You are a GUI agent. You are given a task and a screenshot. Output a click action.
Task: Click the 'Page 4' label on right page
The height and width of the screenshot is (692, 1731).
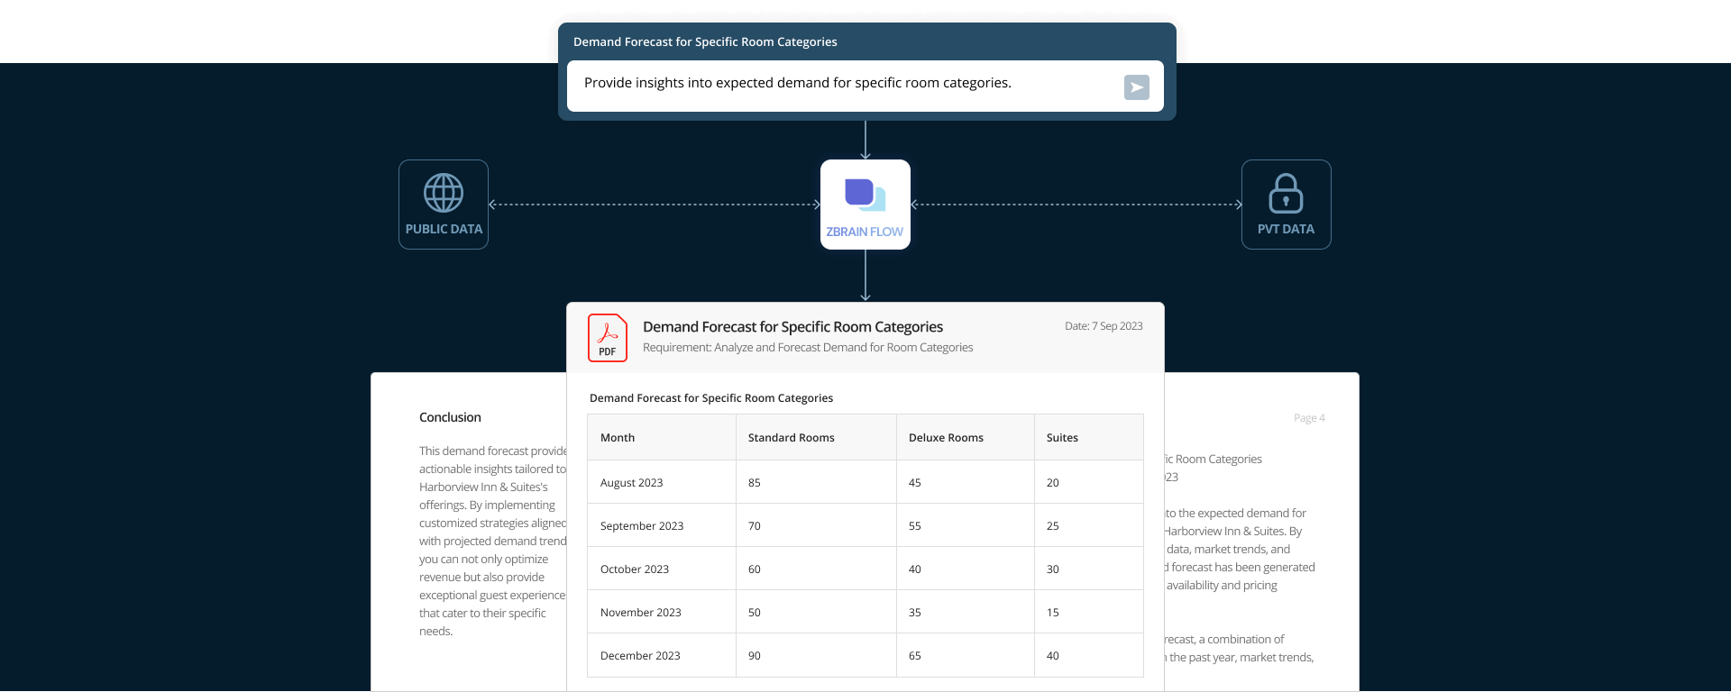[x=1309, y=418]
